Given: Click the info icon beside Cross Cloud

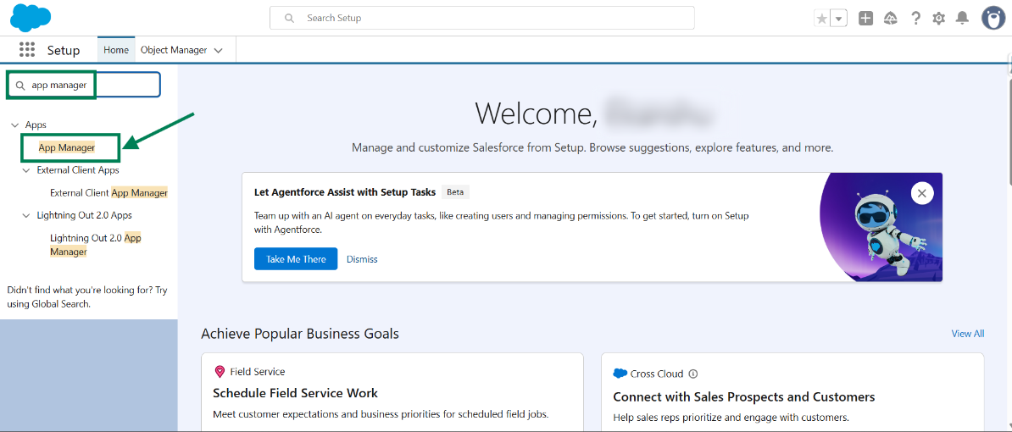Looking at the screenshot, I should pyautogui.click(x=693, y=374).
